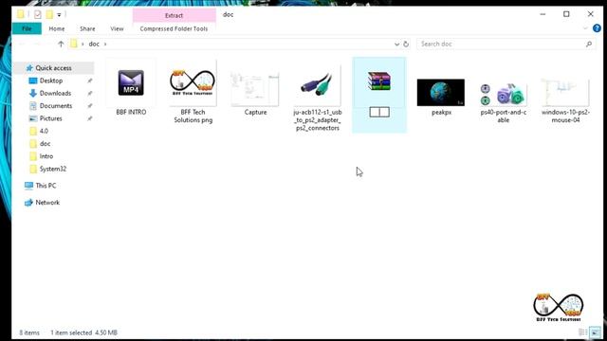Select the BFF Tech Solutions png image
Screen dimensions: 607x341
pos(193,92)
